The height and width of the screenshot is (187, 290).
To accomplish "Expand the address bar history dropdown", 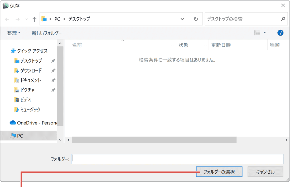I will [x=182, y=19].
